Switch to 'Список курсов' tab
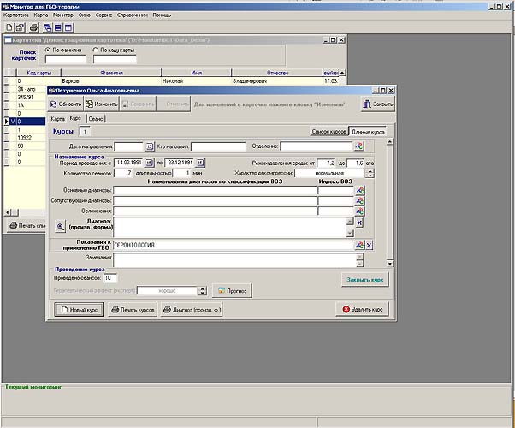 (329, 132)
